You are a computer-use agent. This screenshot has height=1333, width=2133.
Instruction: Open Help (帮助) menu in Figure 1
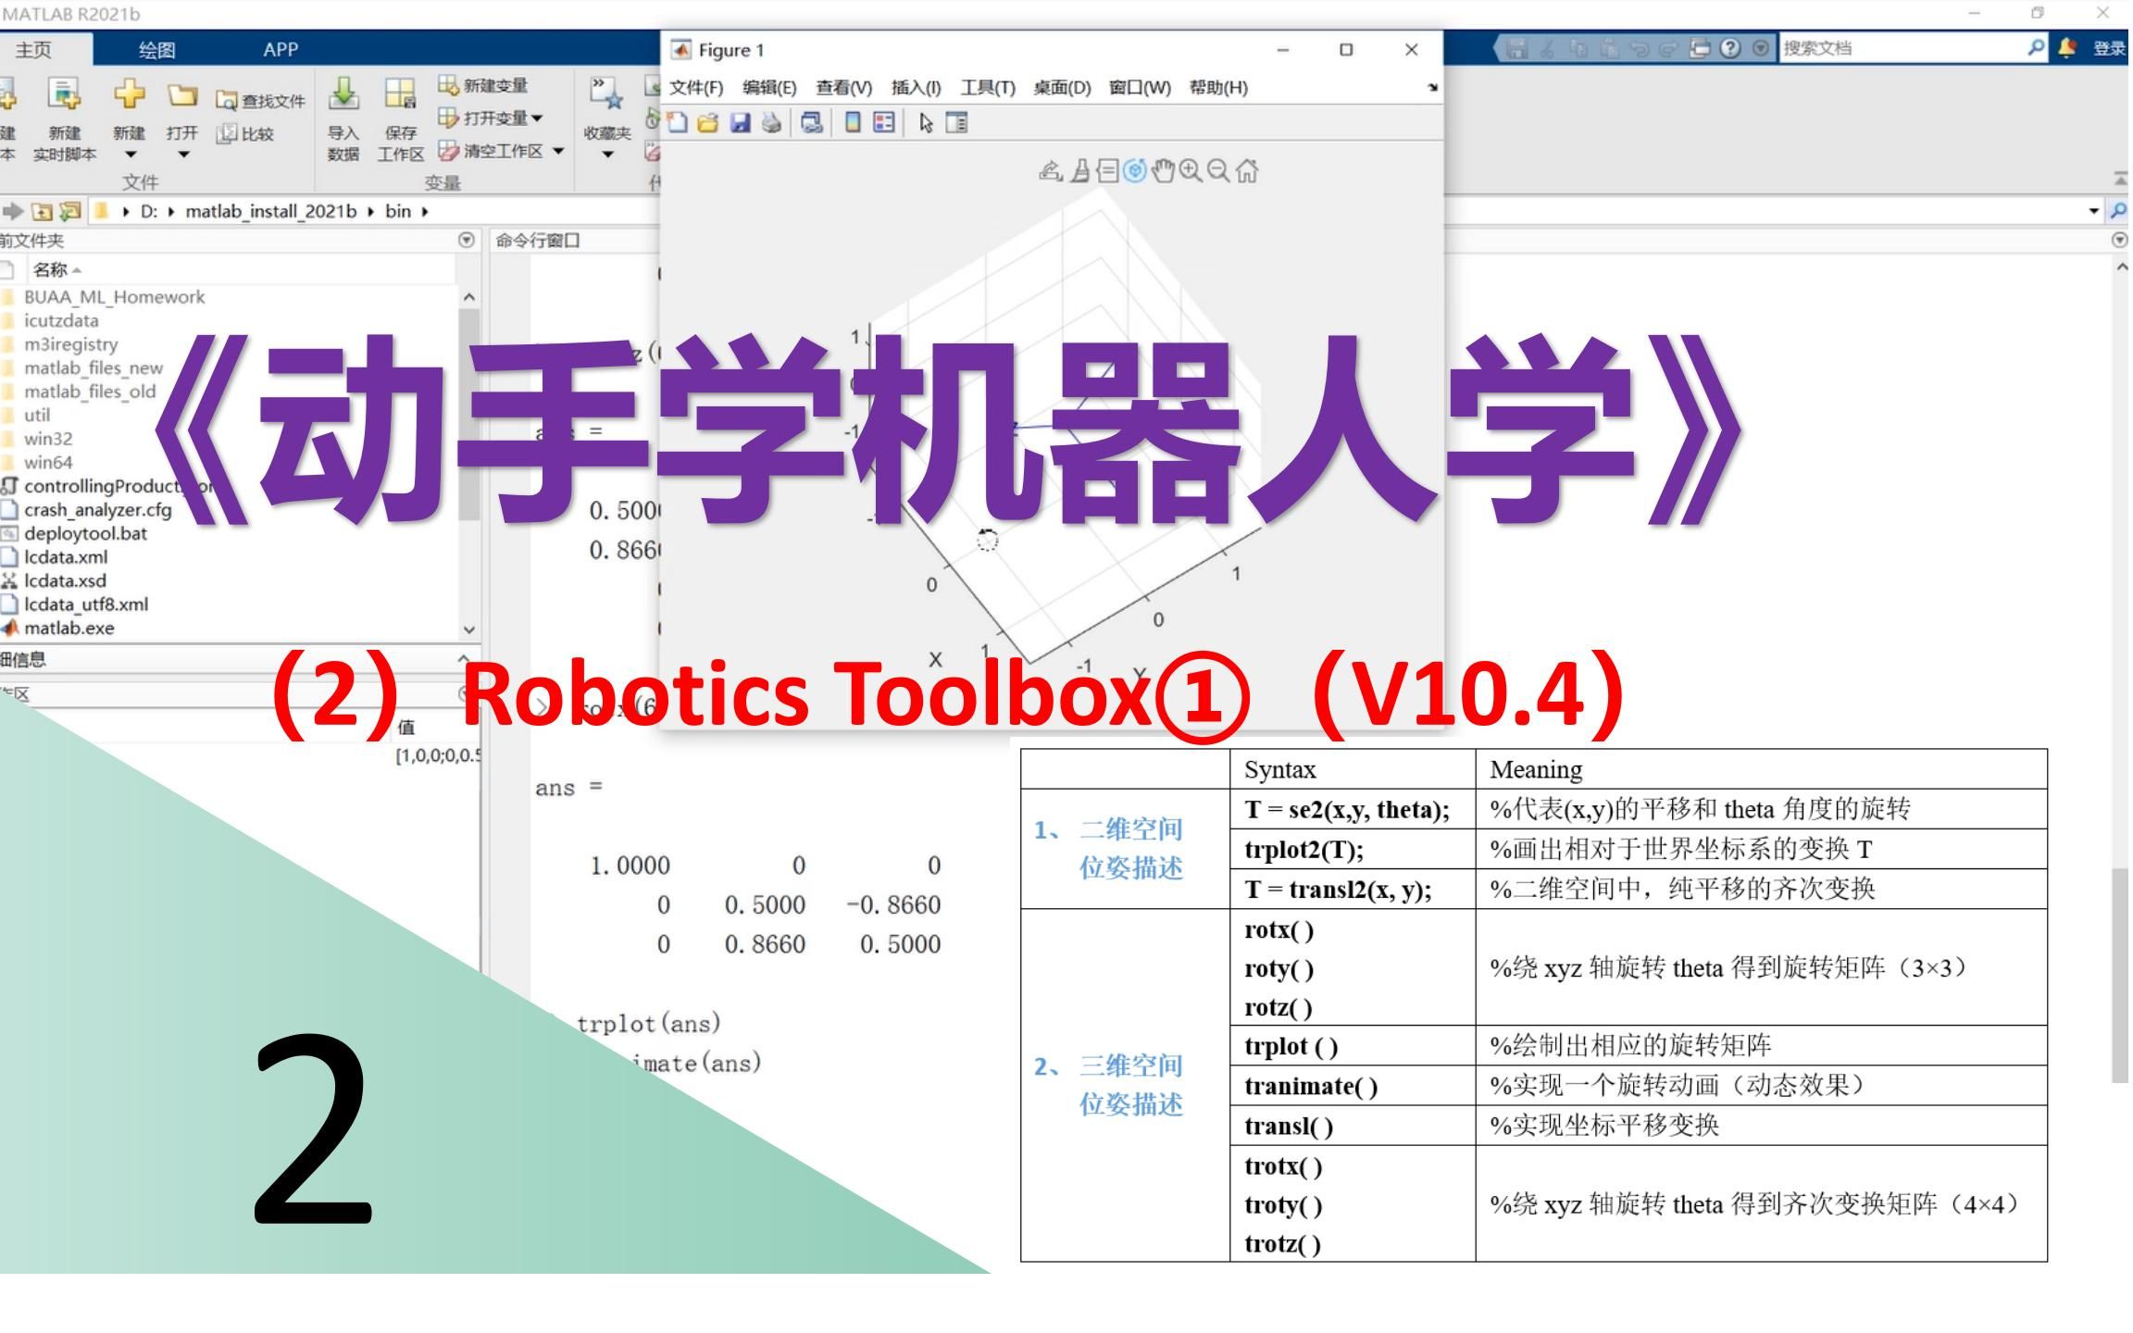pos(1218,87)
